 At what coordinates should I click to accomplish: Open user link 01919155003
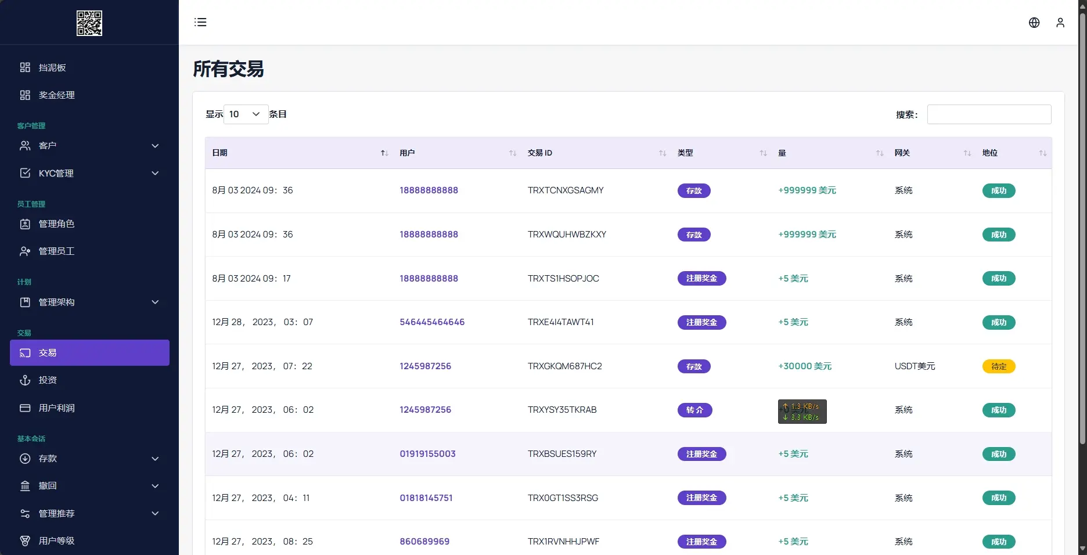[x=427, y=454]
